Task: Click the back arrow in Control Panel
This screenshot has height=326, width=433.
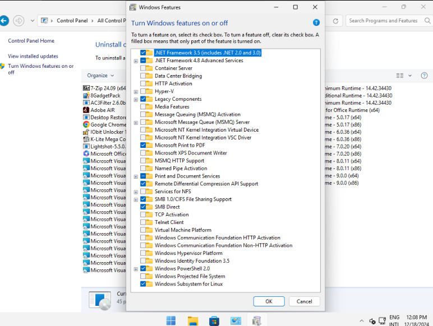Action: click(x=4, y=21)
